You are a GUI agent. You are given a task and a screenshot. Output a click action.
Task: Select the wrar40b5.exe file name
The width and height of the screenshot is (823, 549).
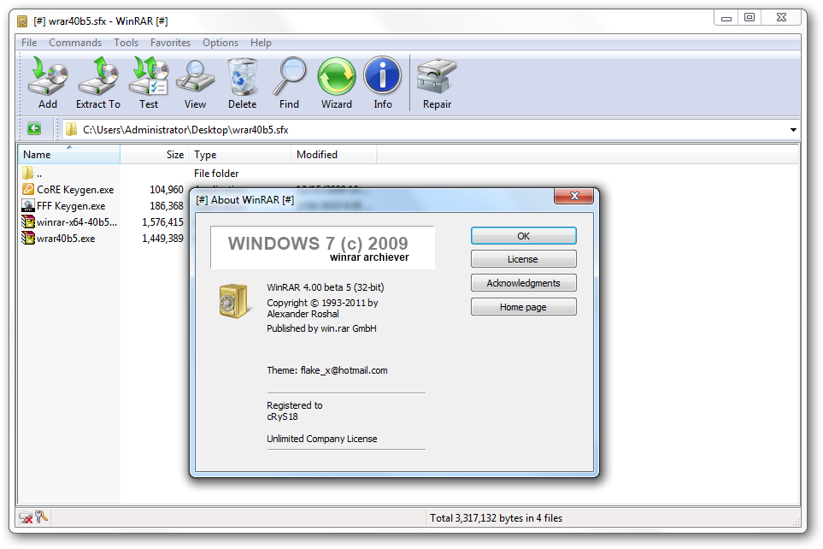pyautogui.click(x=66, y=239)
